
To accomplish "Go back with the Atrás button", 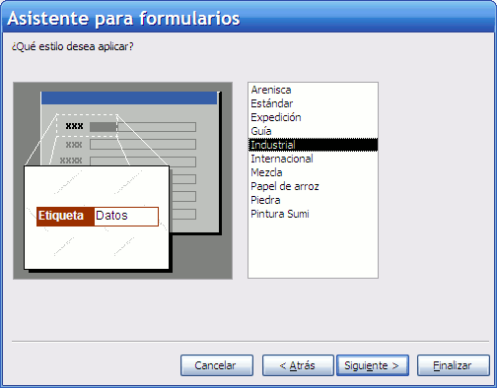I will click(x=298, y=365).
